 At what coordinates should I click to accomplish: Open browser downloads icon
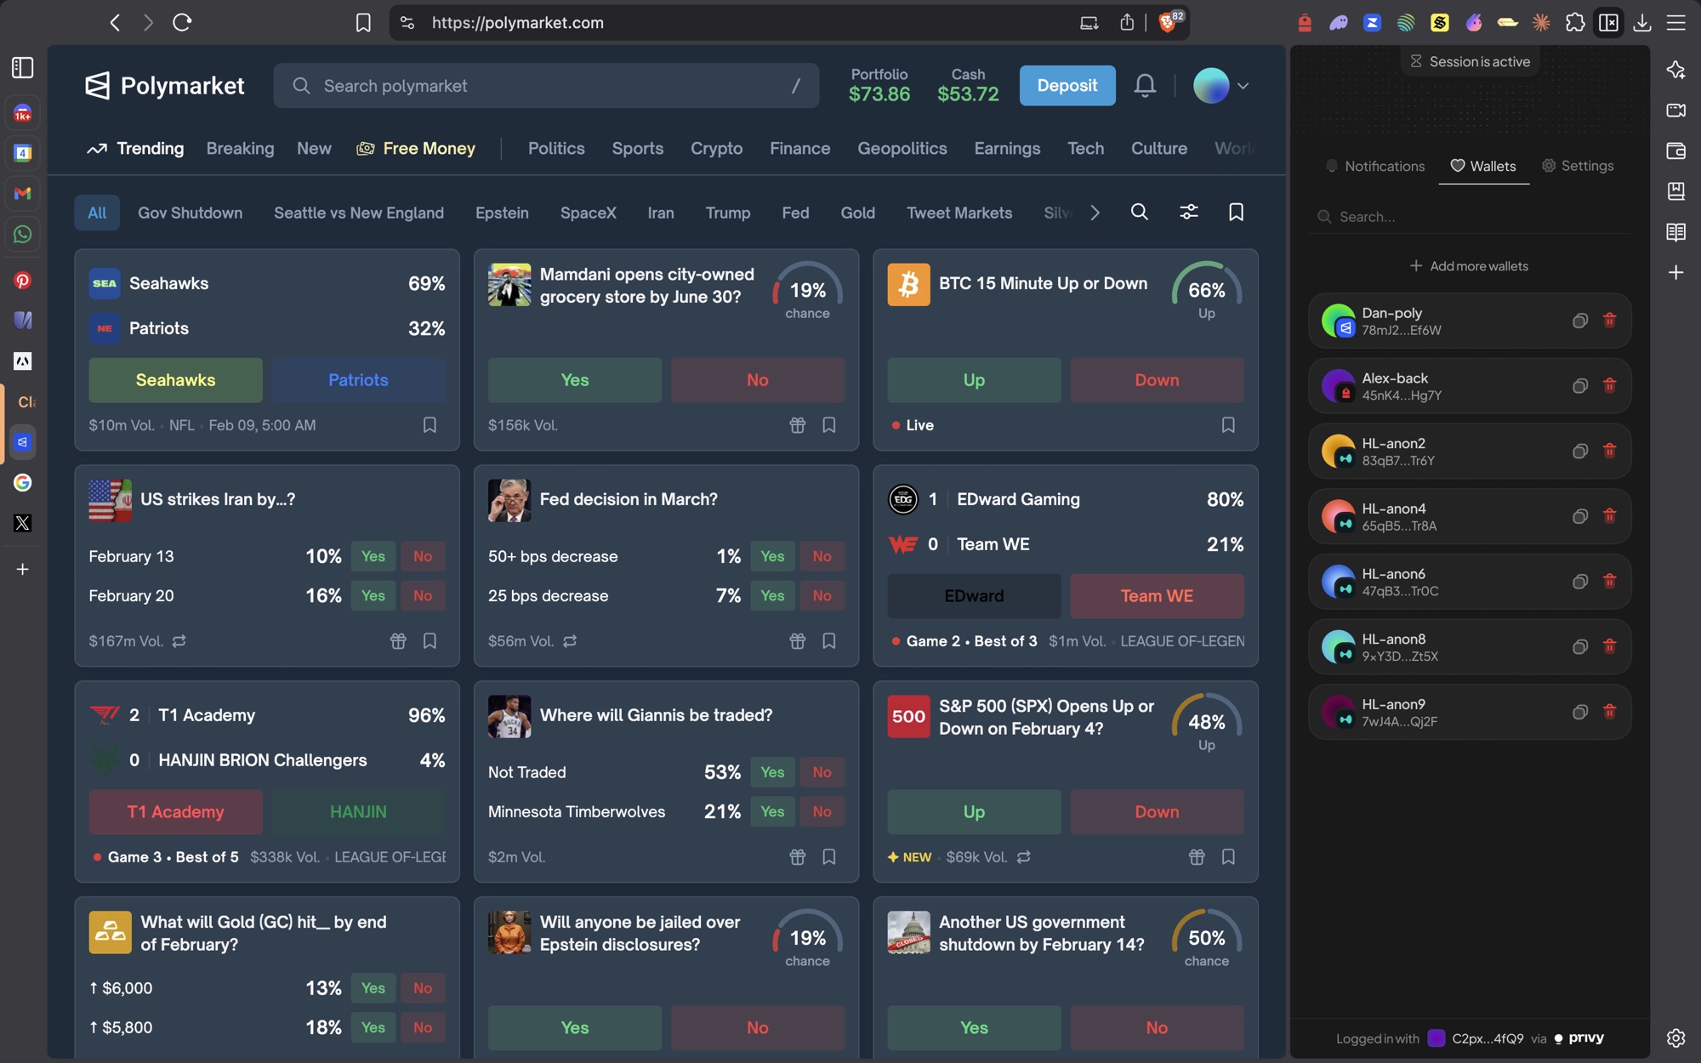(1642, 22)
